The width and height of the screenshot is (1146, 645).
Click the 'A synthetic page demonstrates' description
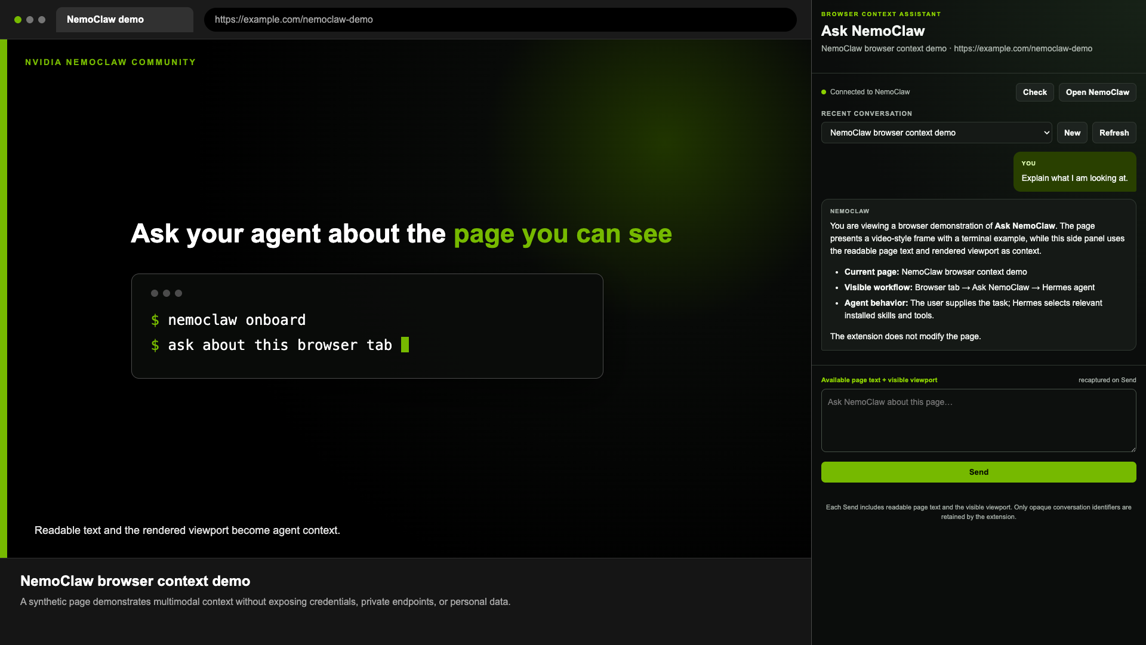(265, 601)
